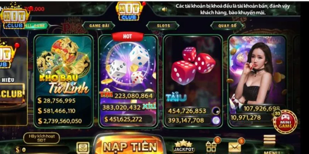Open the hamburger Menu icon
This screenshot has height=154, width=309.
(x=269, y=141)
